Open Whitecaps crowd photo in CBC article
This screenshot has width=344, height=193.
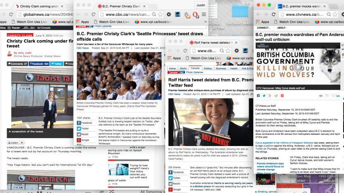coord(119,76)
